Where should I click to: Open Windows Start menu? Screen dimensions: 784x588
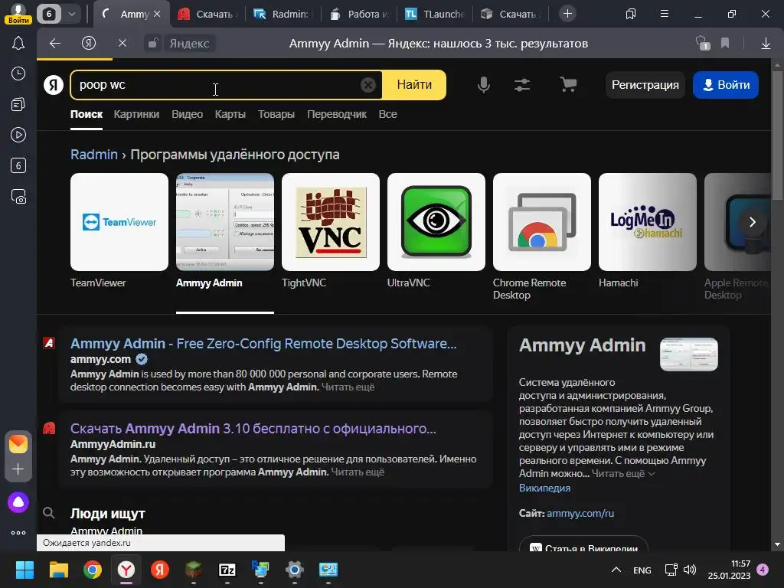coord(24,570)
